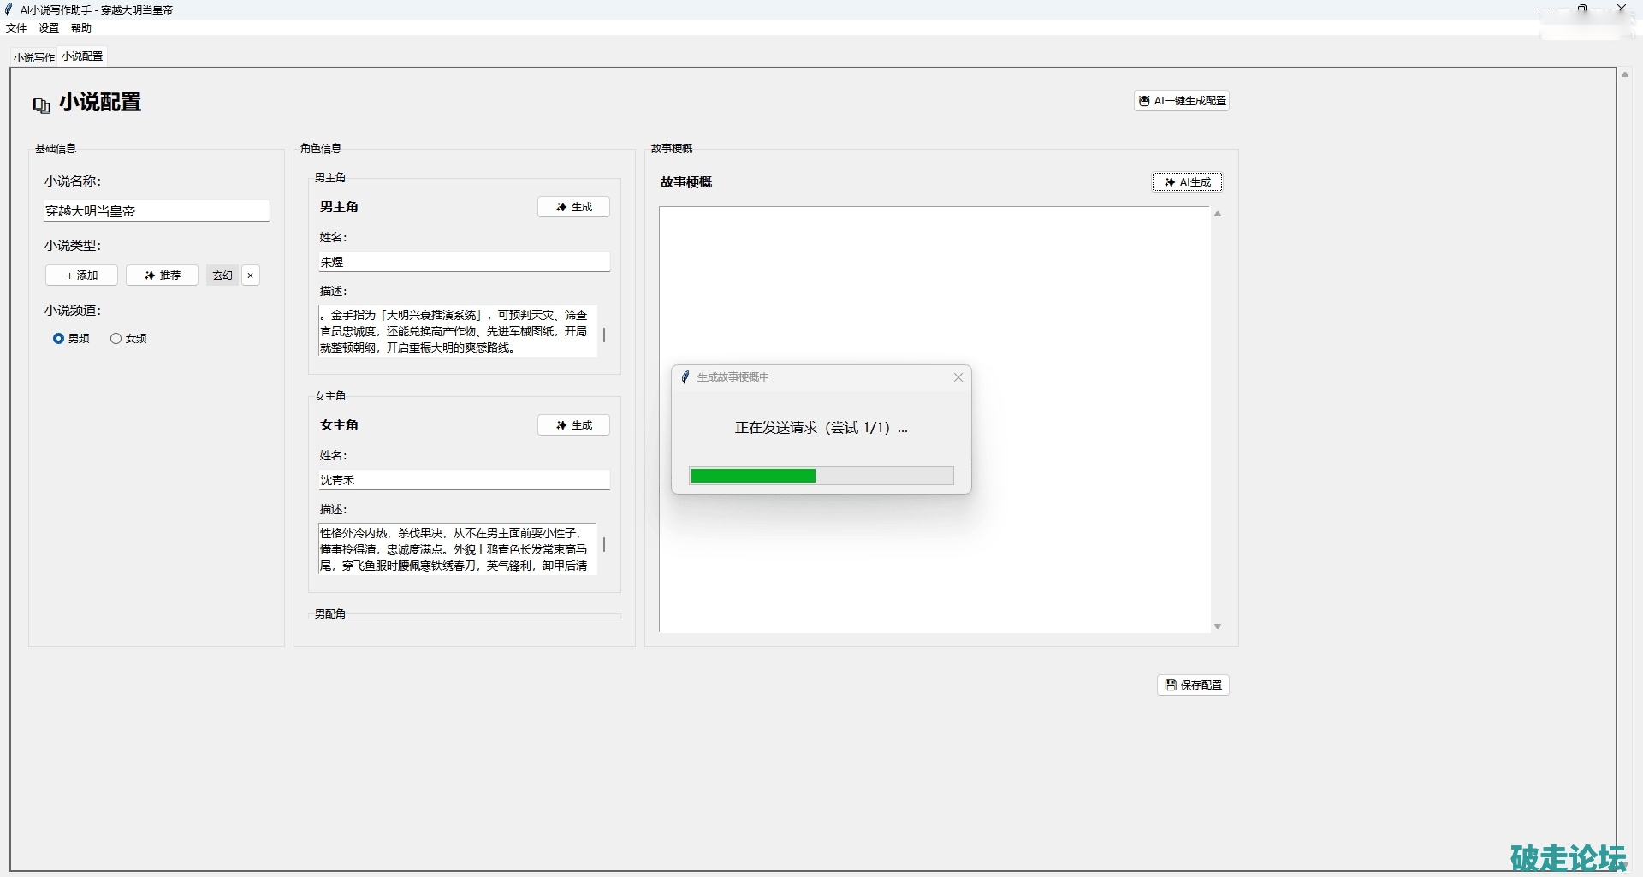This screenshot has height=877, width=1643.
Task: Switch to the 小说写作 tab
Action: click(x=33, y=57)
